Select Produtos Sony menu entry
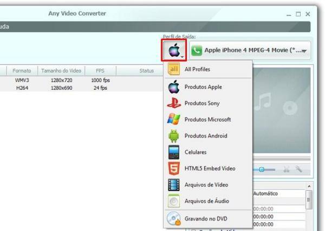 (208, 103)
